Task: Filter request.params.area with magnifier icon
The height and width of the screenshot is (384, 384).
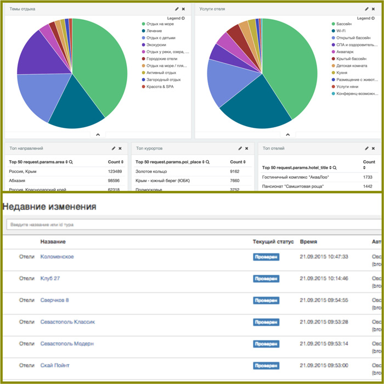Action: pyautogui.click(x=71, y=162)
